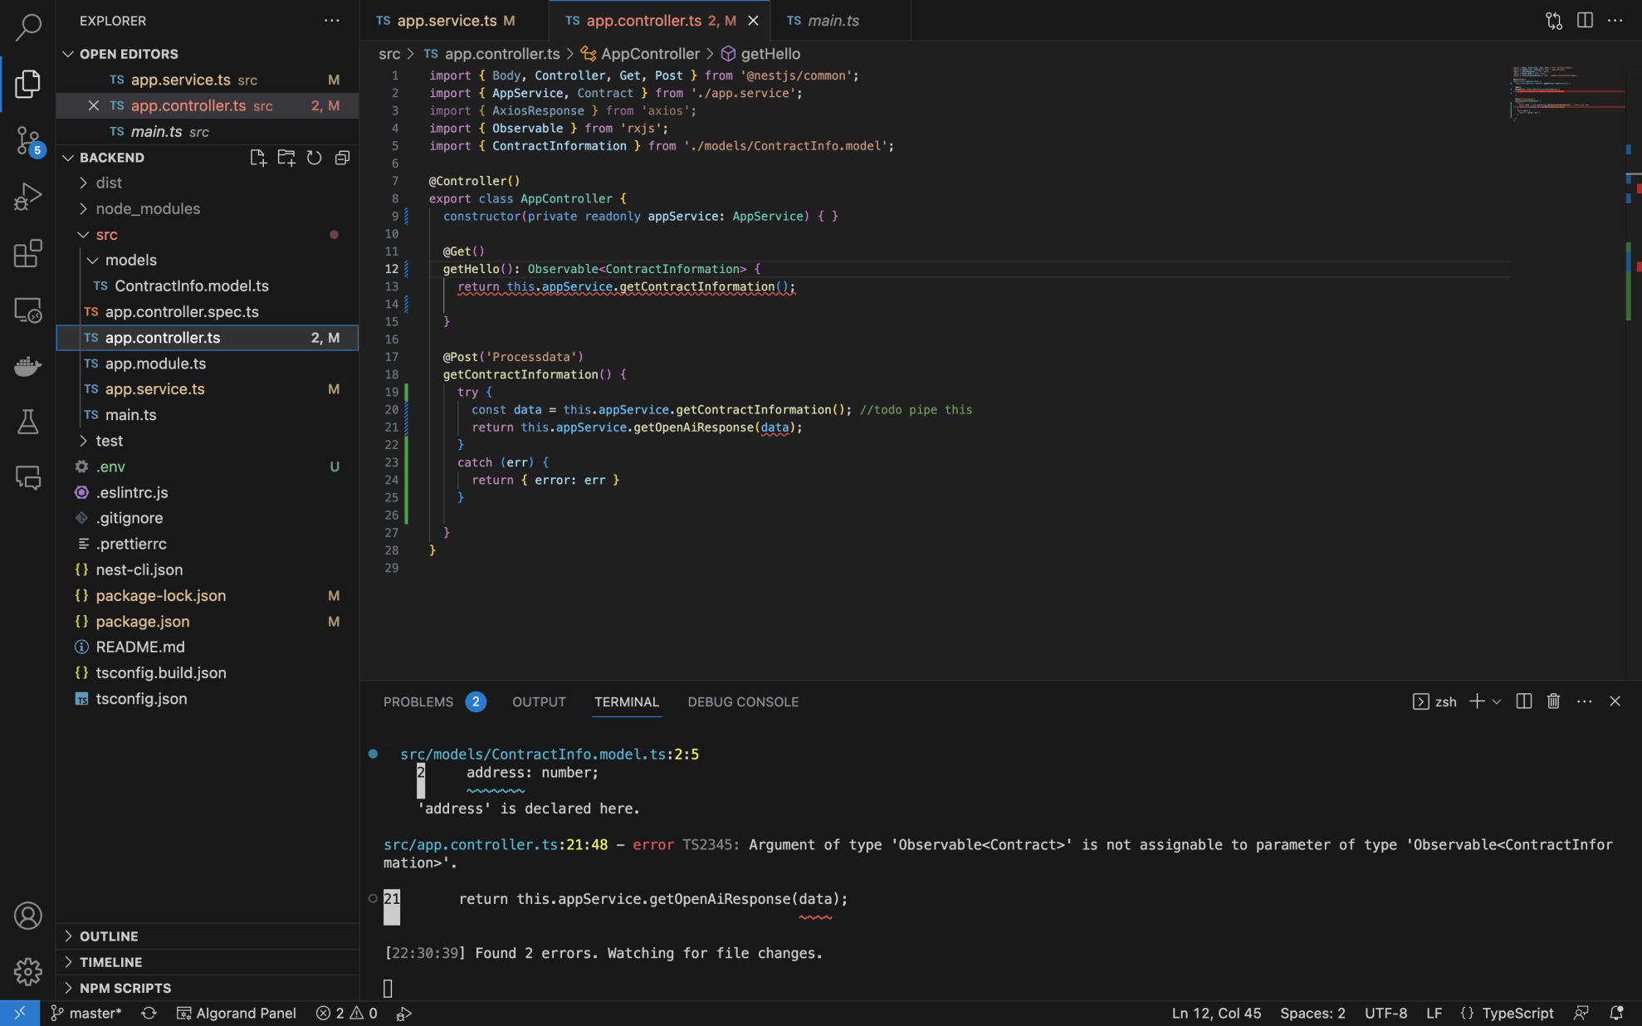Open the Accounts icon
Viewport: 1642px width, 1026px height.
pyautogui.click(x=28, y=916)
